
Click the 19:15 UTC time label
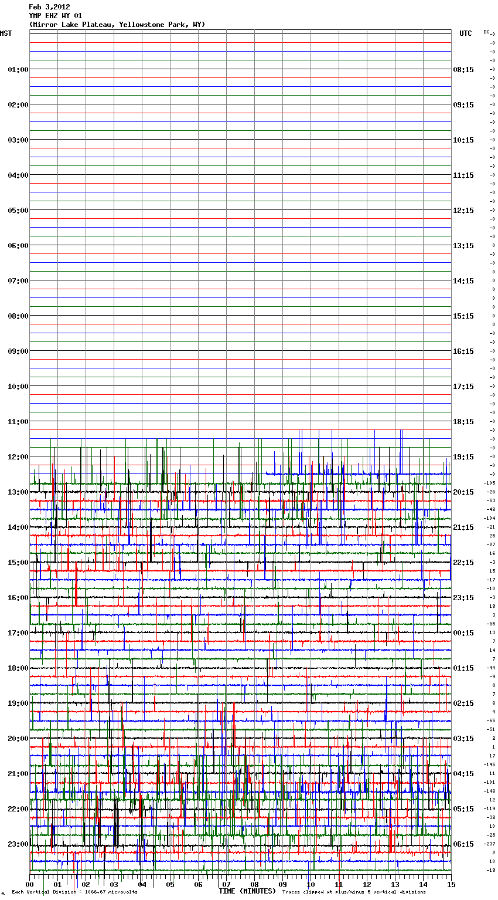pyautogui.click(x=463, y=457)
